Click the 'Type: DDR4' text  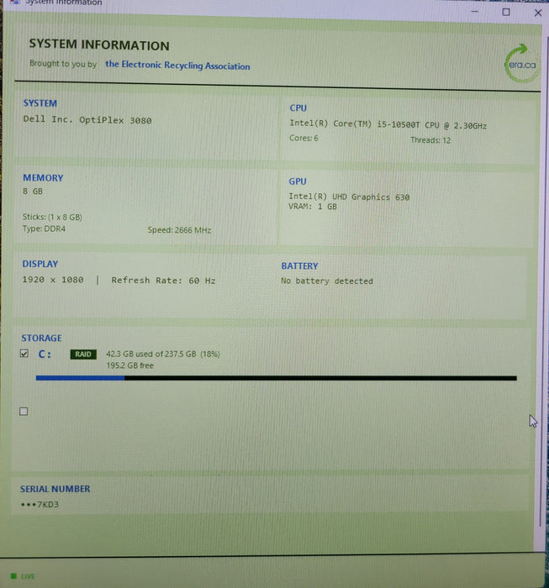pos(44,228)
